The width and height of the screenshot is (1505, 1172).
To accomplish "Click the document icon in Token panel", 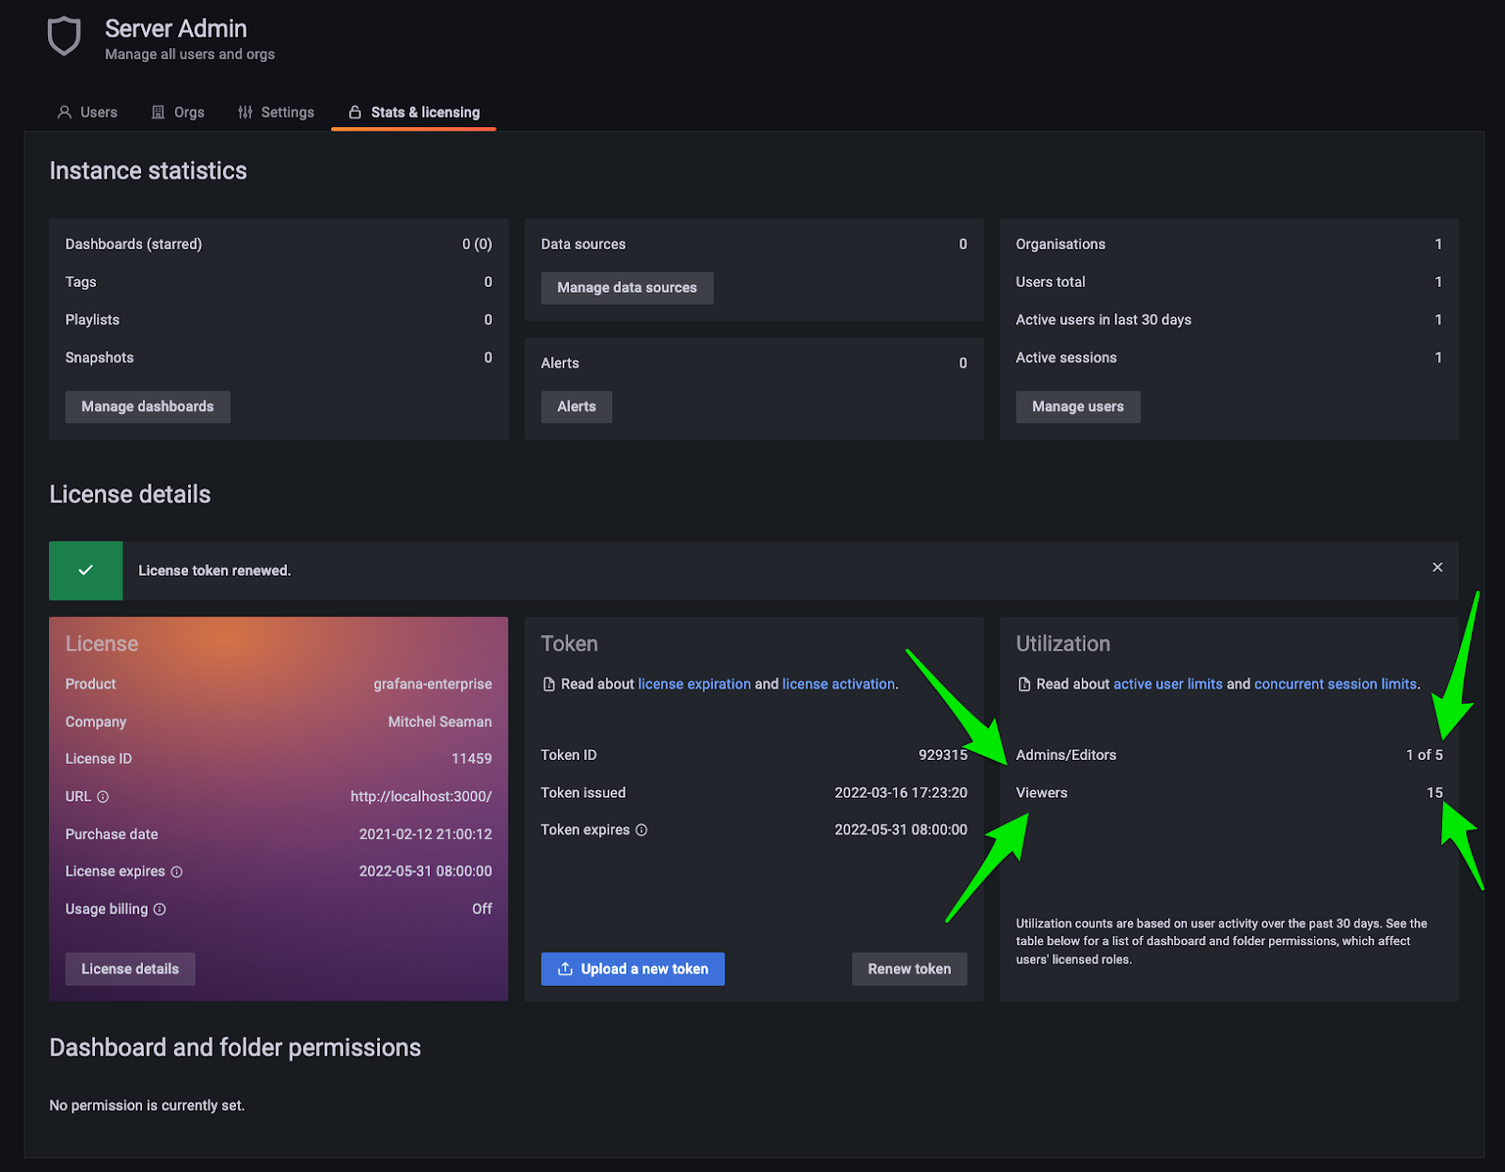I will pyautogui.click(x=549, y=685).
